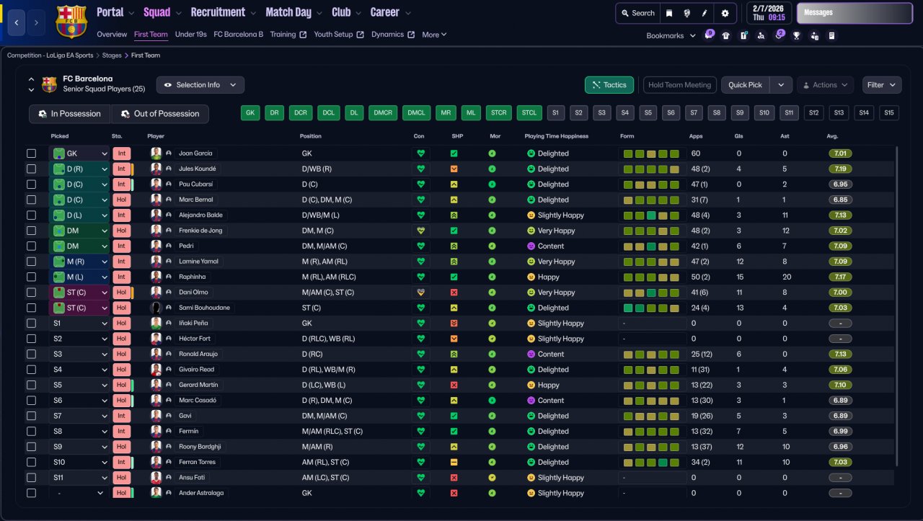Click the Hold Team Meeting button
This screenshot has height=521, width=923.
(680, 85)
